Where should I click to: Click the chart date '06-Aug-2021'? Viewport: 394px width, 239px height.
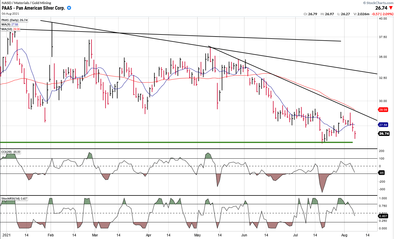click(10, 13)
